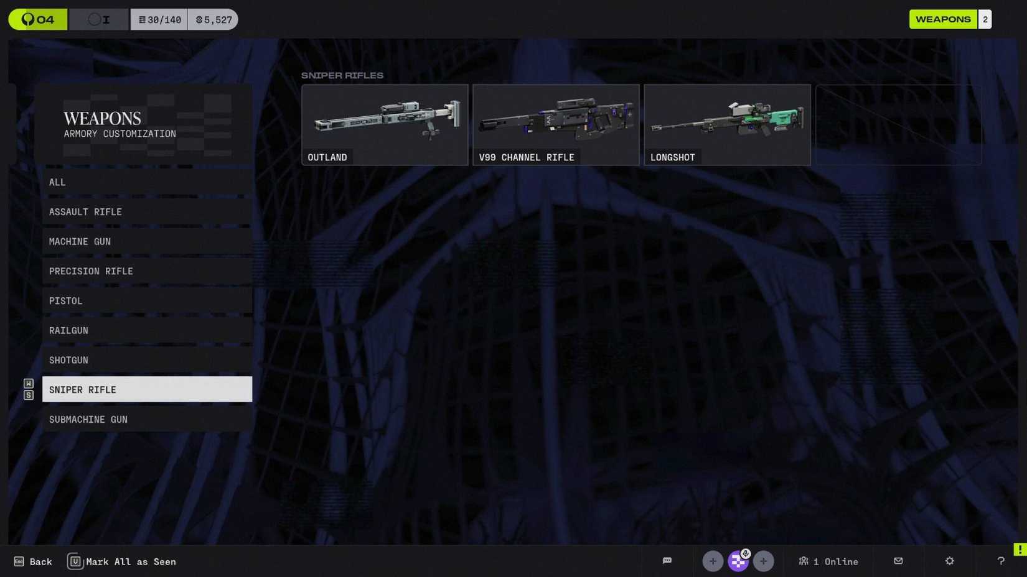The image size is (1027, 577).
Task: Click the mail inbox envelope icon
Action: click(898, 561)
